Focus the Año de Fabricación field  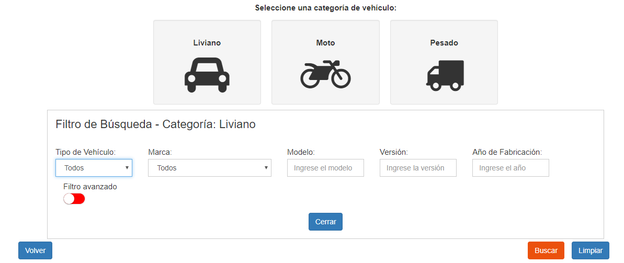pyautogui.click(x=510, y=168)
